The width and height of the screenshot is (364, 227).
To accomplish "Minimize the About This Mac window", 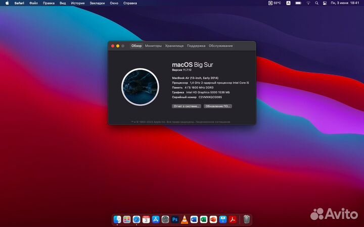I will (118, 46).
